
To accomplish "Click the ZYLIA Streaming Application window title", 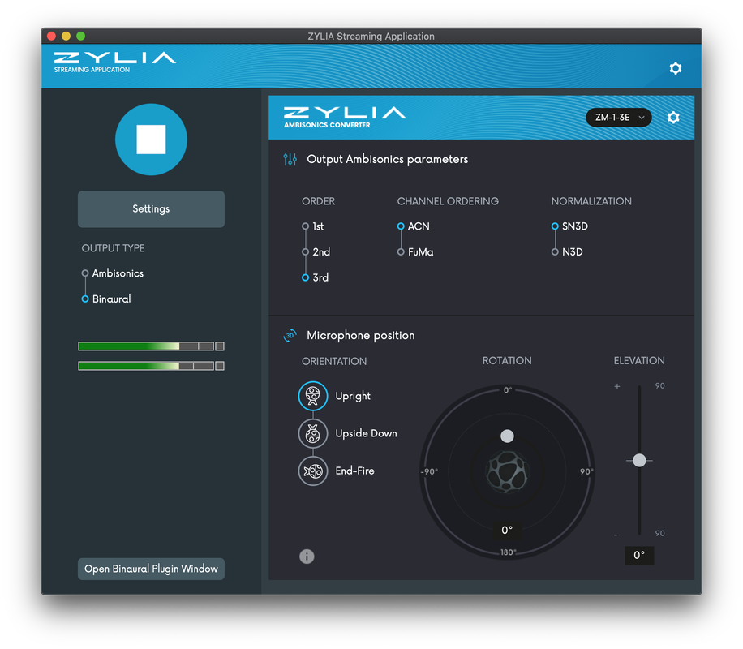I will click(371, 36).
